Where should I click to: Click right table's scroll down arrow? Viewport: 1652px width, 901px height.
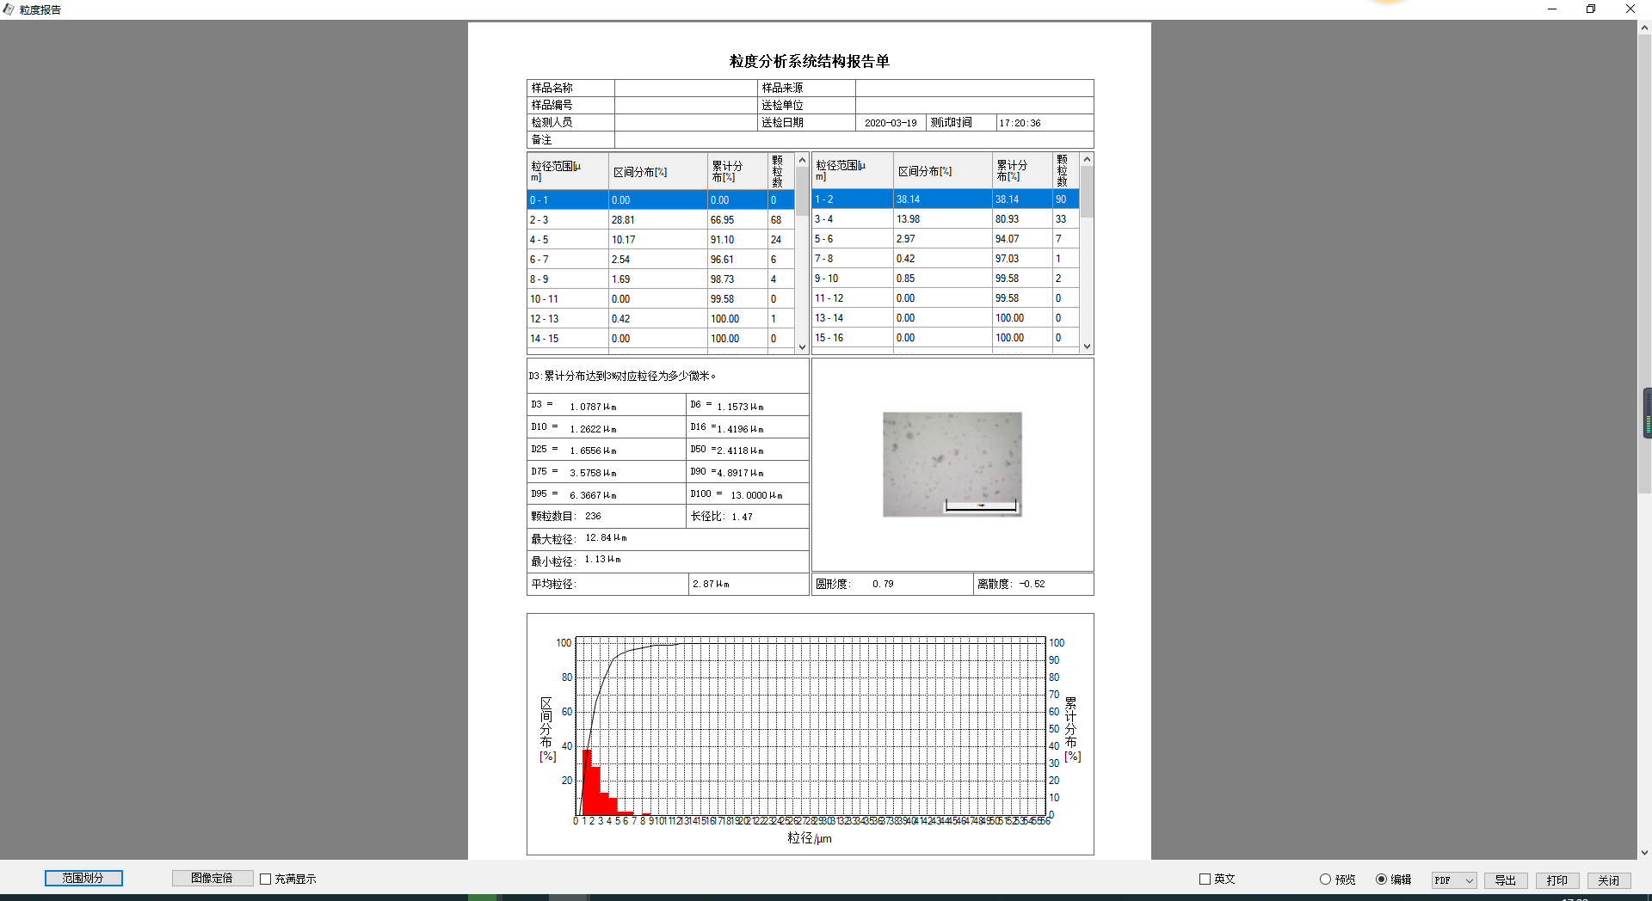coord(1087,346)
